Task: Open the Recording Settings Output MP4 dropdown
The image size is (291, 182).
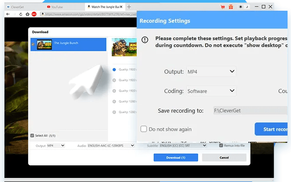Action: click(211, 71)
